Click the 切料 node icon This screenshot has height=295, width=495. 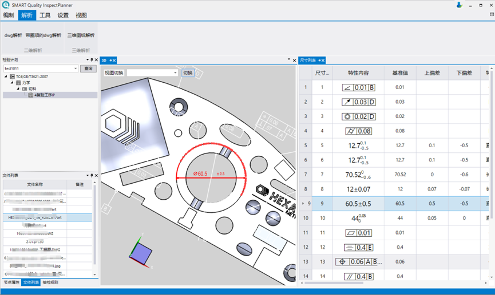pyautogui.click(x=24, y=89)
